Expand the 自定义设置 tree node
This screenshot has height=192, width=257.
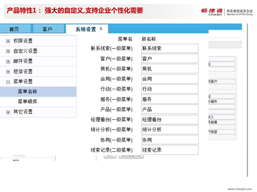pos(8,51)
